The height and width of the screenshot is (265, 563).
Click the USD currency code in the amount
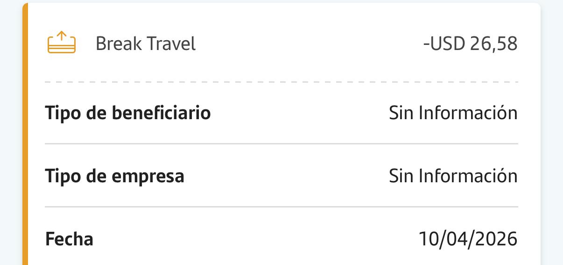tap(447, 44)
